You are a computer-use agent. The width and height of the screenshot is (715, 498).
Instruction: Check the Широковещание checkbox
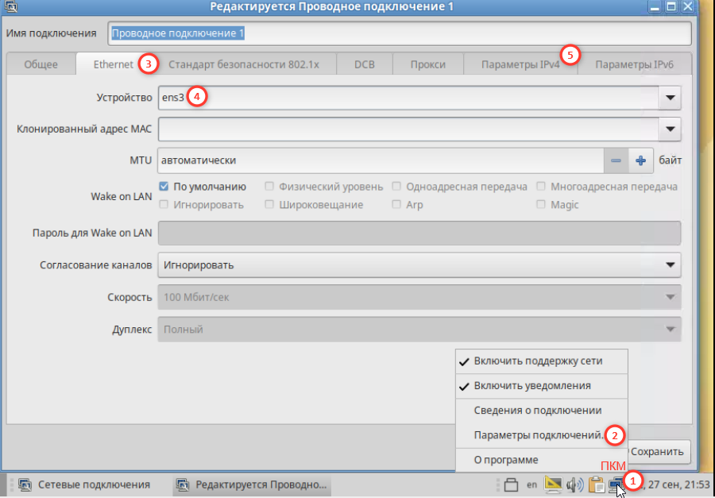click(269, 205)
